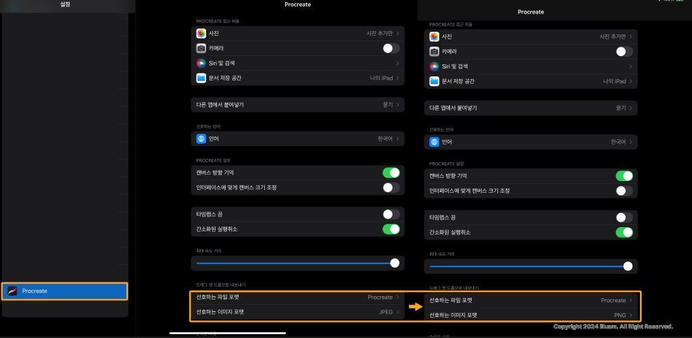Select 선호하는 파일 포맷 row in middle panel
692x338 pixels.
click(x=298, y=297)
